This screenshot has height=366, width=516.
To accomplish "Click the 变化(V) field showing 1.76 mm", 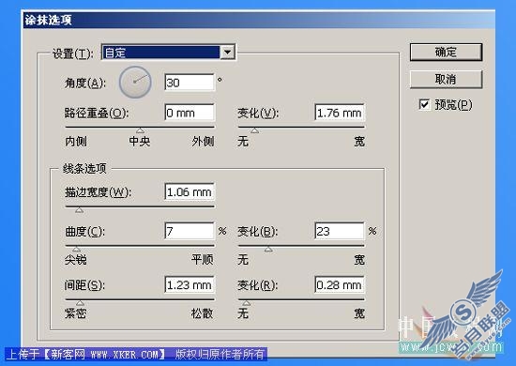I will 340,113.
